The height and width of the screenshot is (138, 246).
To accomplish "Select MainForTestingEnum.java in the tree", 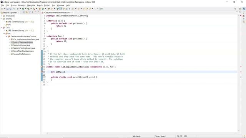I will pos(24,48).
